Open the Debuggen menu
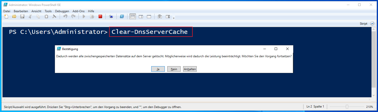Viewport: 378px width, 112px height. tap(62, 11)
